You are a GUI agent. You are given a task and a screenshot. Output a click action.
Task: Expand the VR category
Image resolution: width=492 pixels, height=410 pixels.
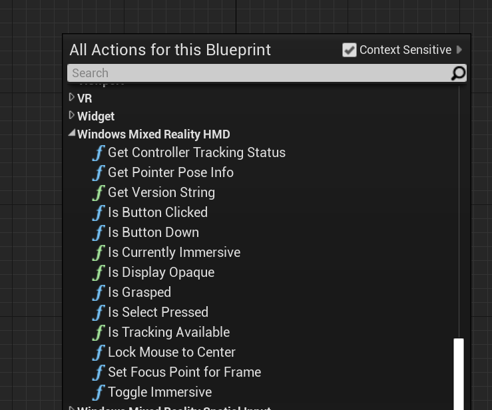72,98
